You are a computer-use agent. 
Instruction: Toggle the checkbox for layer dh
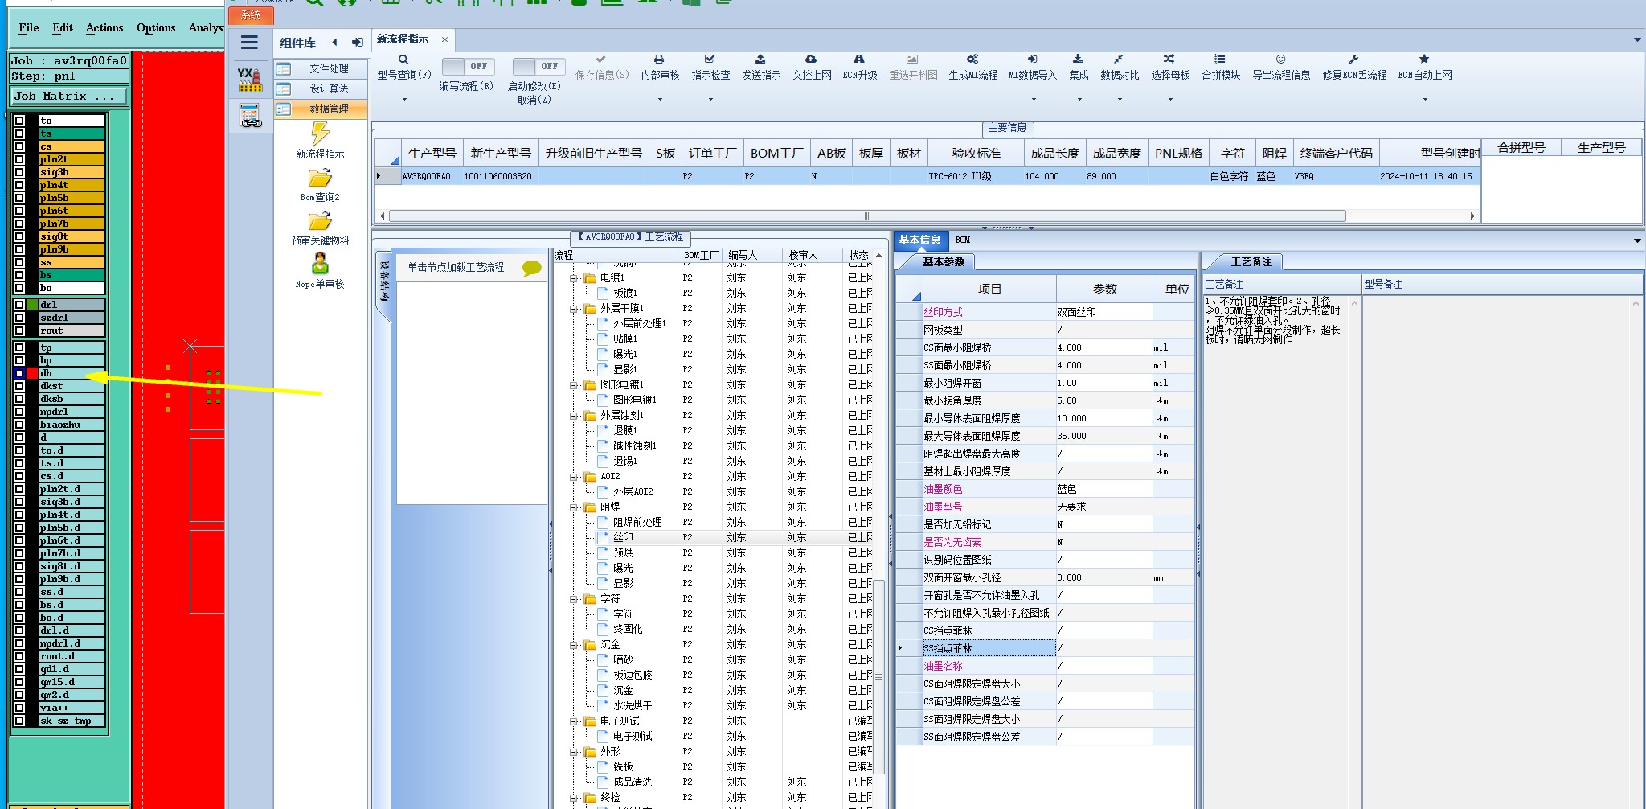[19, 373]
